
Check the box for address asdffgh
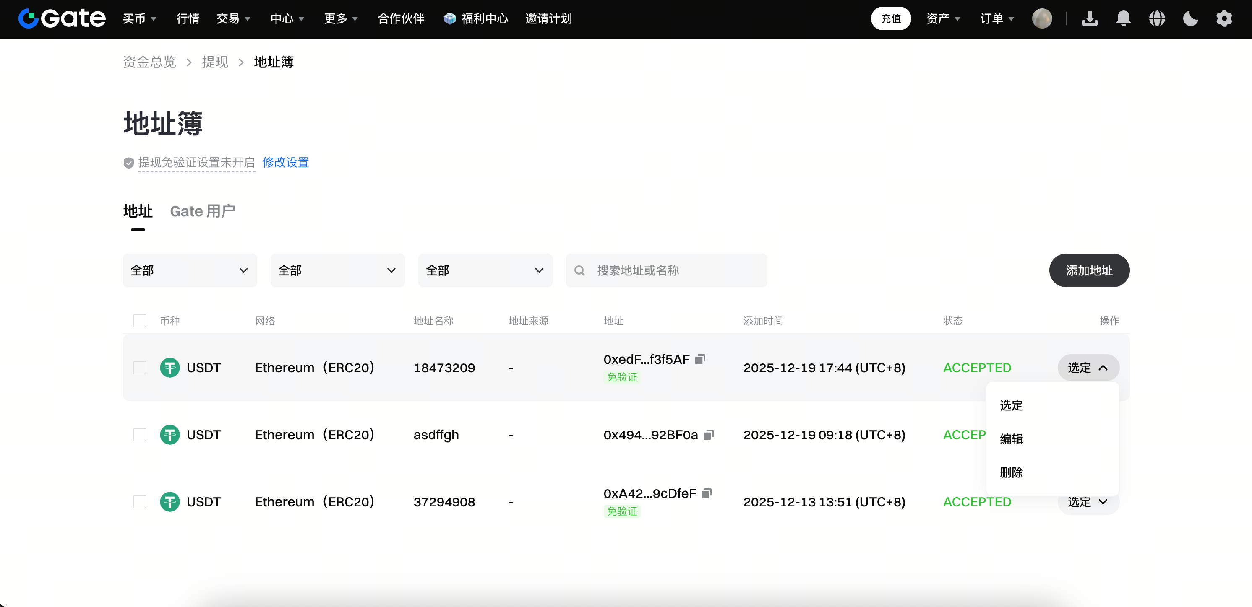(139, 435)
